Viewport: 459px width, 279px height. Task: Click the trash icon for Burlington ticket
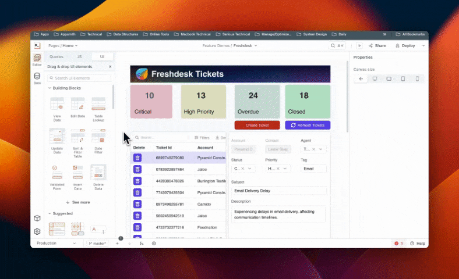pos(137,181)
